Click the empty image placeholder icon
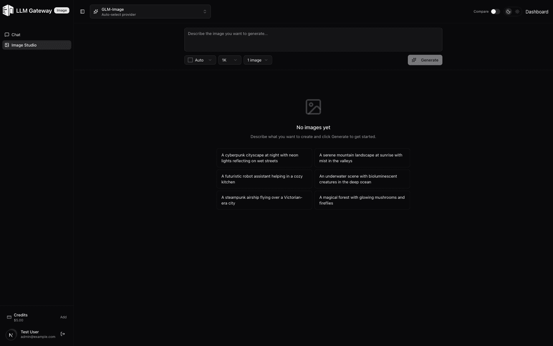 point(313,107)
